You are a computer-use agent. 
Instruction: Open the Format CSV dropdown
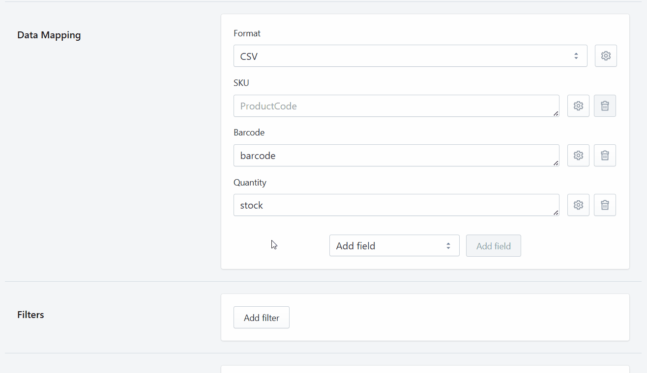[410, 56]
